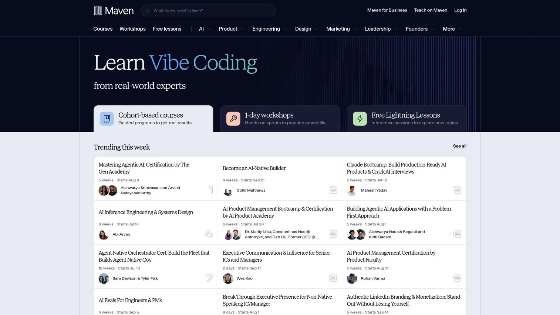Viewport: 560px width, 315px height.
Task: Click the avatars beside Aishwarya Naresh Reganti
Action: click(x=356, y=235)
